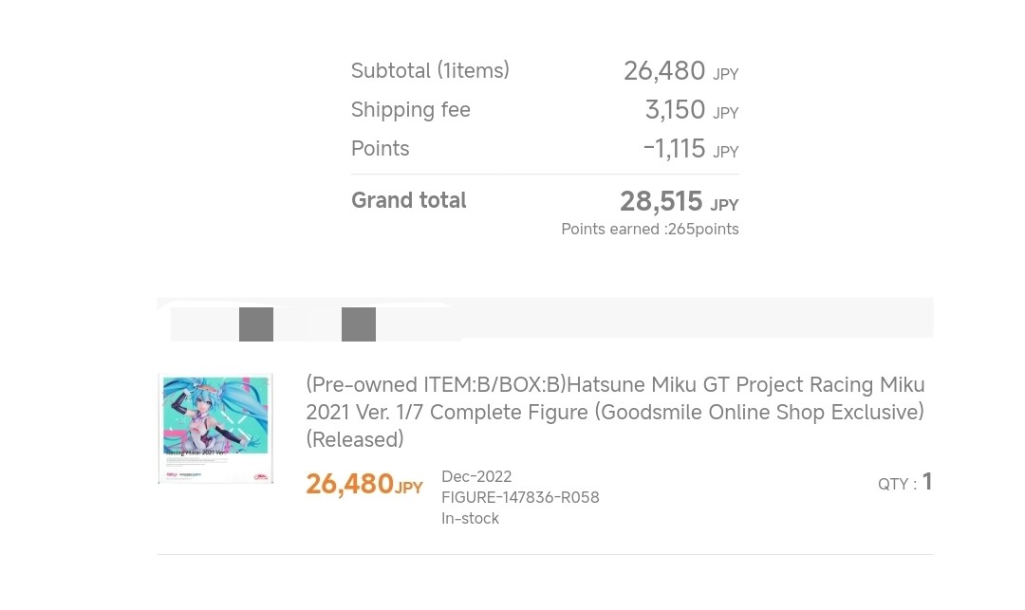Screen dimensions: 1025x610
Task: Click the orange 26,480 JPY item price
Action: point(363,484)
